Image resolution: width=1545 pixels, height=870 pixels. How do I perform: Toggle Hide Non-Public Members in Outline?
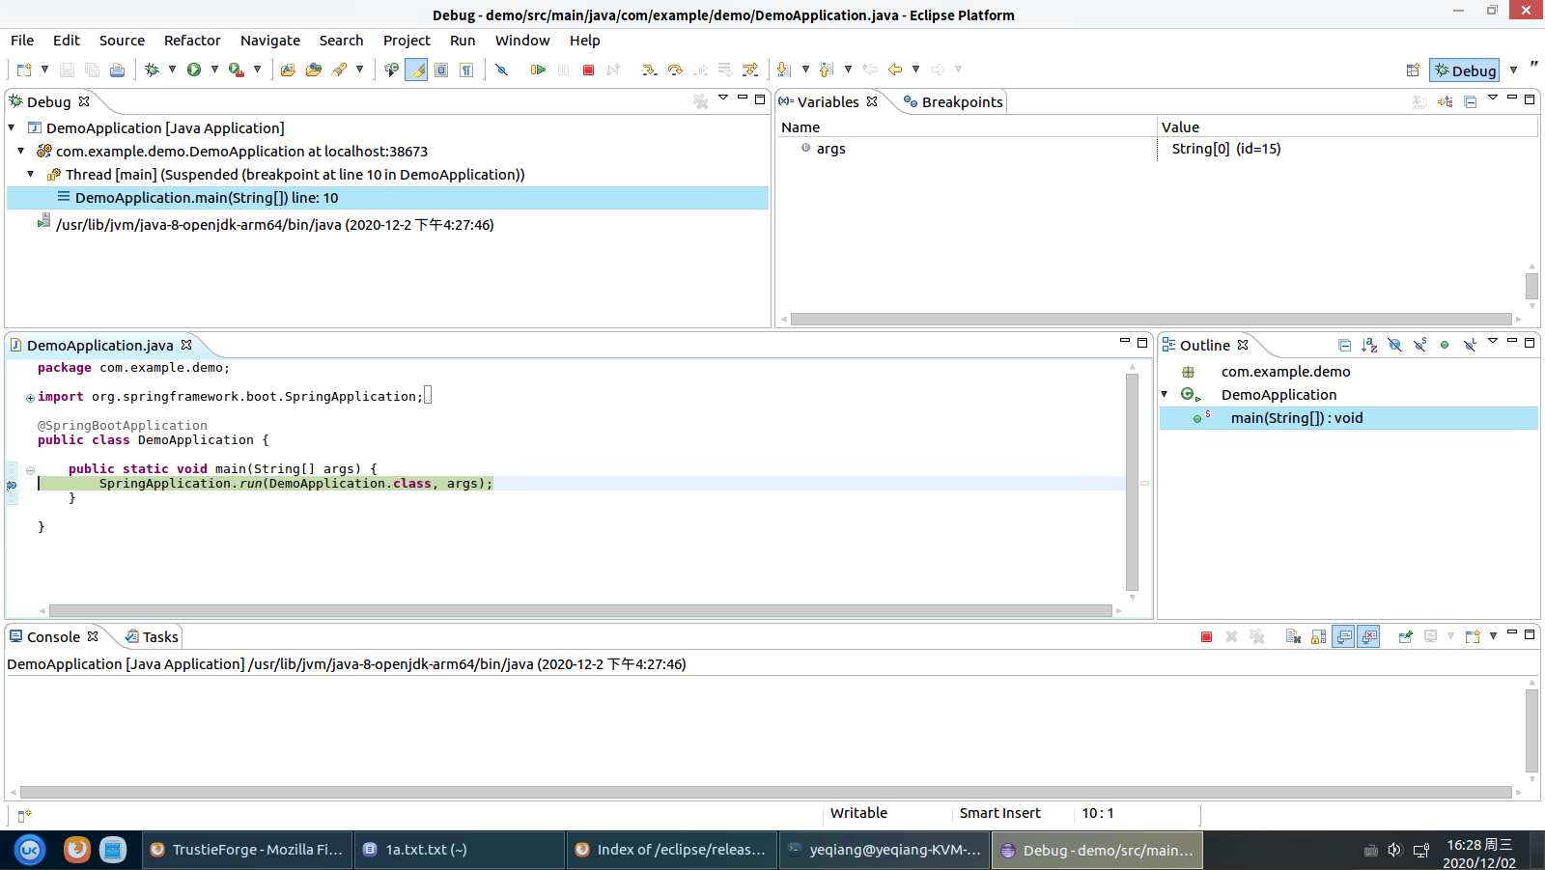click(1445, 345)
